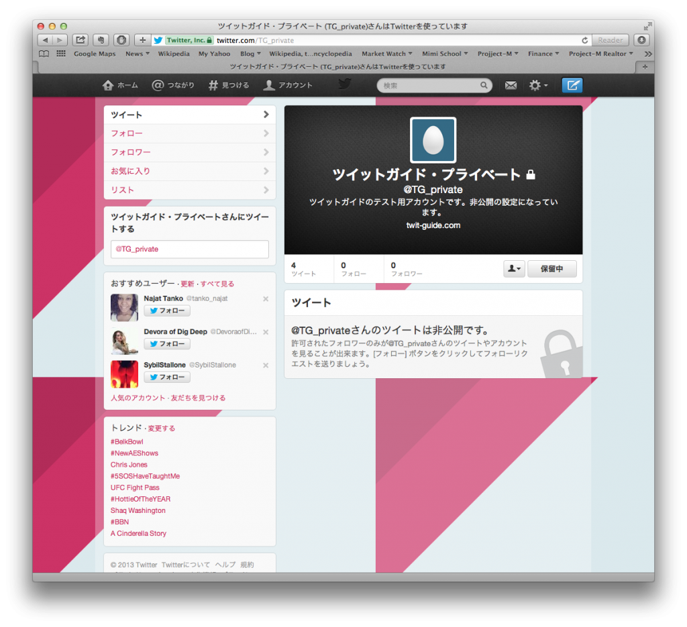Go to ホーム home in navbar

pyautogui.click(x=120, y=85)
